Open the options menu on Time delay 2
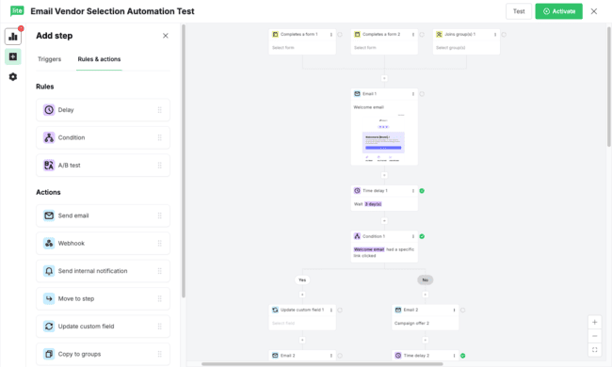 (x=455, y=356)
